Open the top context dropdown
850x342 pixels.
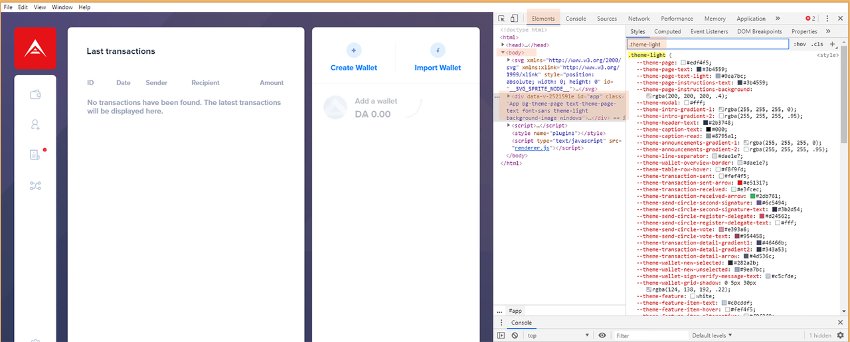(558, 336)
